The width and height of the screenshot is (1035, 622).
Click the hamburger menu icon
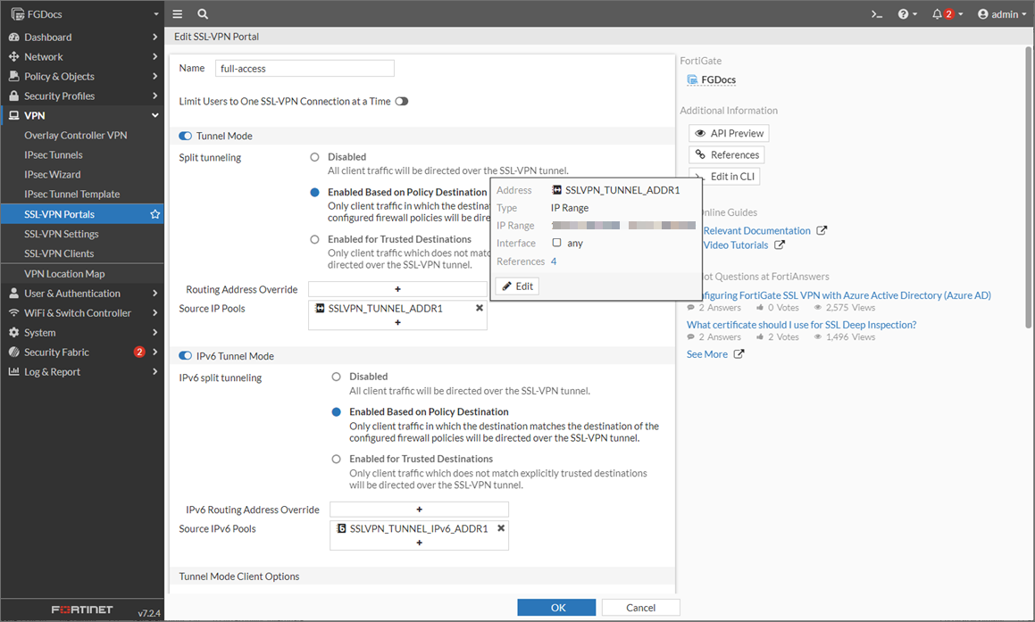(177, 14)
